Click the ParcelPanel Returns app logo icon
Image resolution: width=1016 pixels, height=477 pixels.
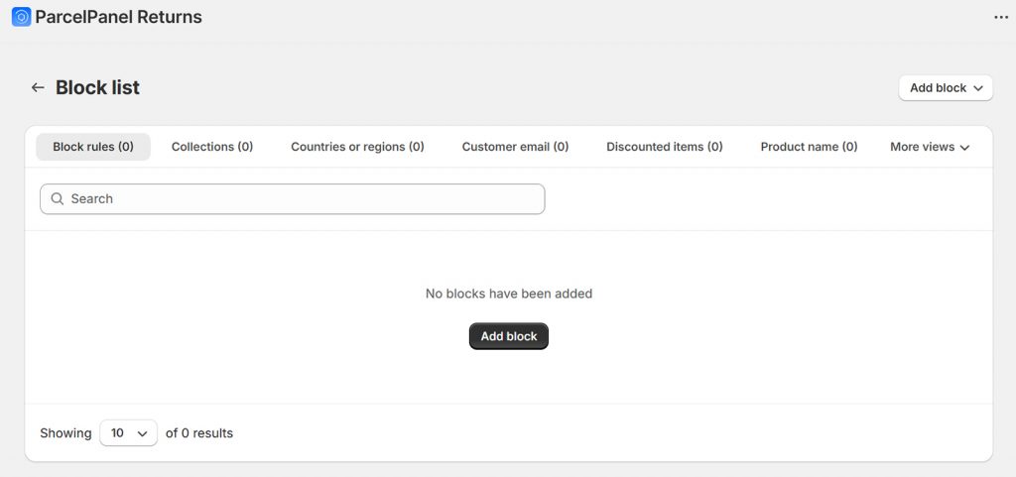coord(22,17)
